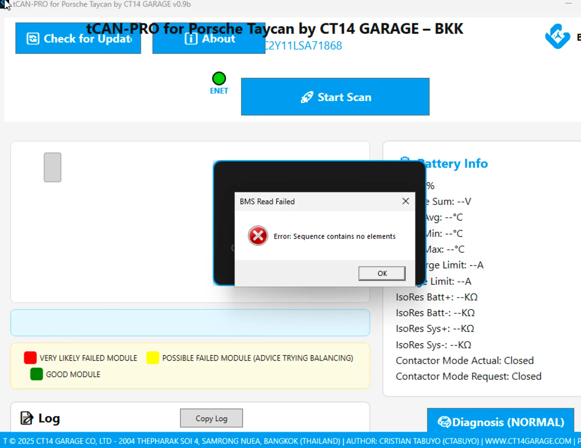The height and width of the screenshot is (448, 581).
Task: Open the About dialog button
Action: click(x=209, y=38)
